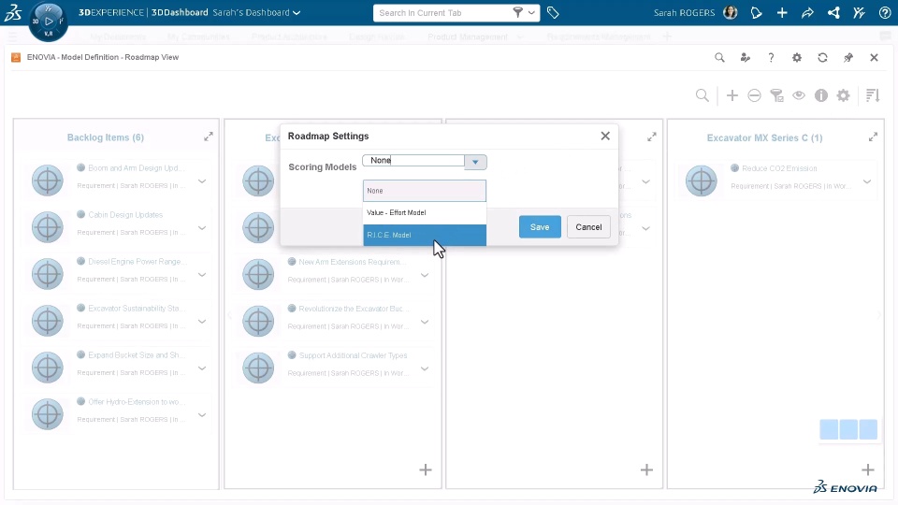
Task: Click the Cancel button
Action: (588, 226)
